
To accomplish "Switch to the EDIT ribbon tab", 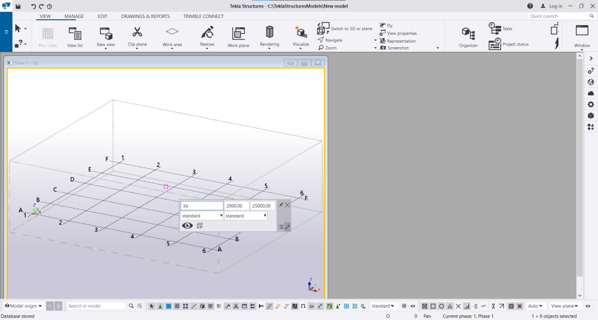I will coord(102,16).
